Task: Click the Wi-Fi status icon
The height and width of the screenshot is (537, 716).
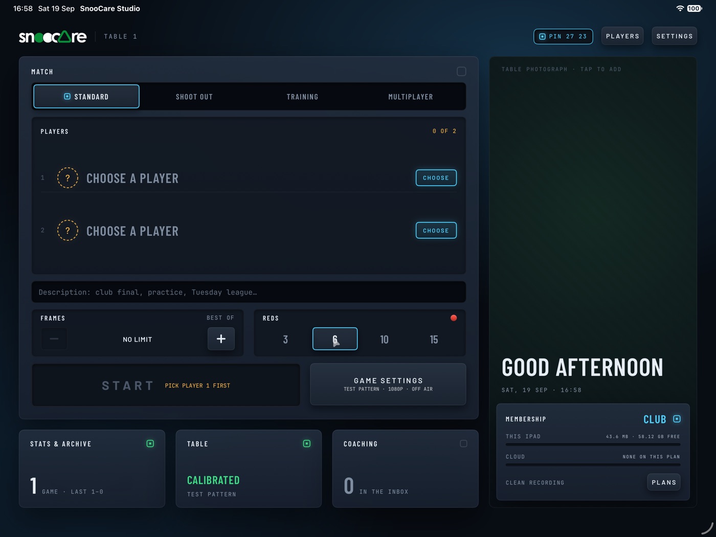Action: point(680,9)
